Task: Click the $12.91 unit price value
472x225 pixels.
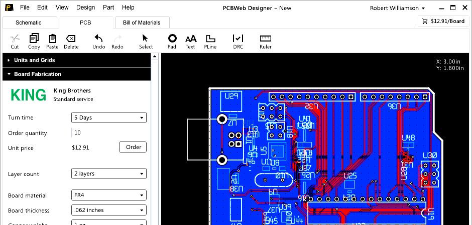Action: [81, 147]
